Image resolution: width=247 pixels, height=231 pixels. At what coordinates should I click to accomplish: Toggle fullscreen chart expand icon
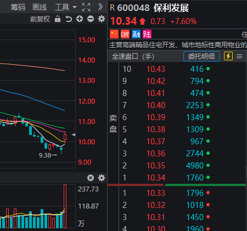86,7
